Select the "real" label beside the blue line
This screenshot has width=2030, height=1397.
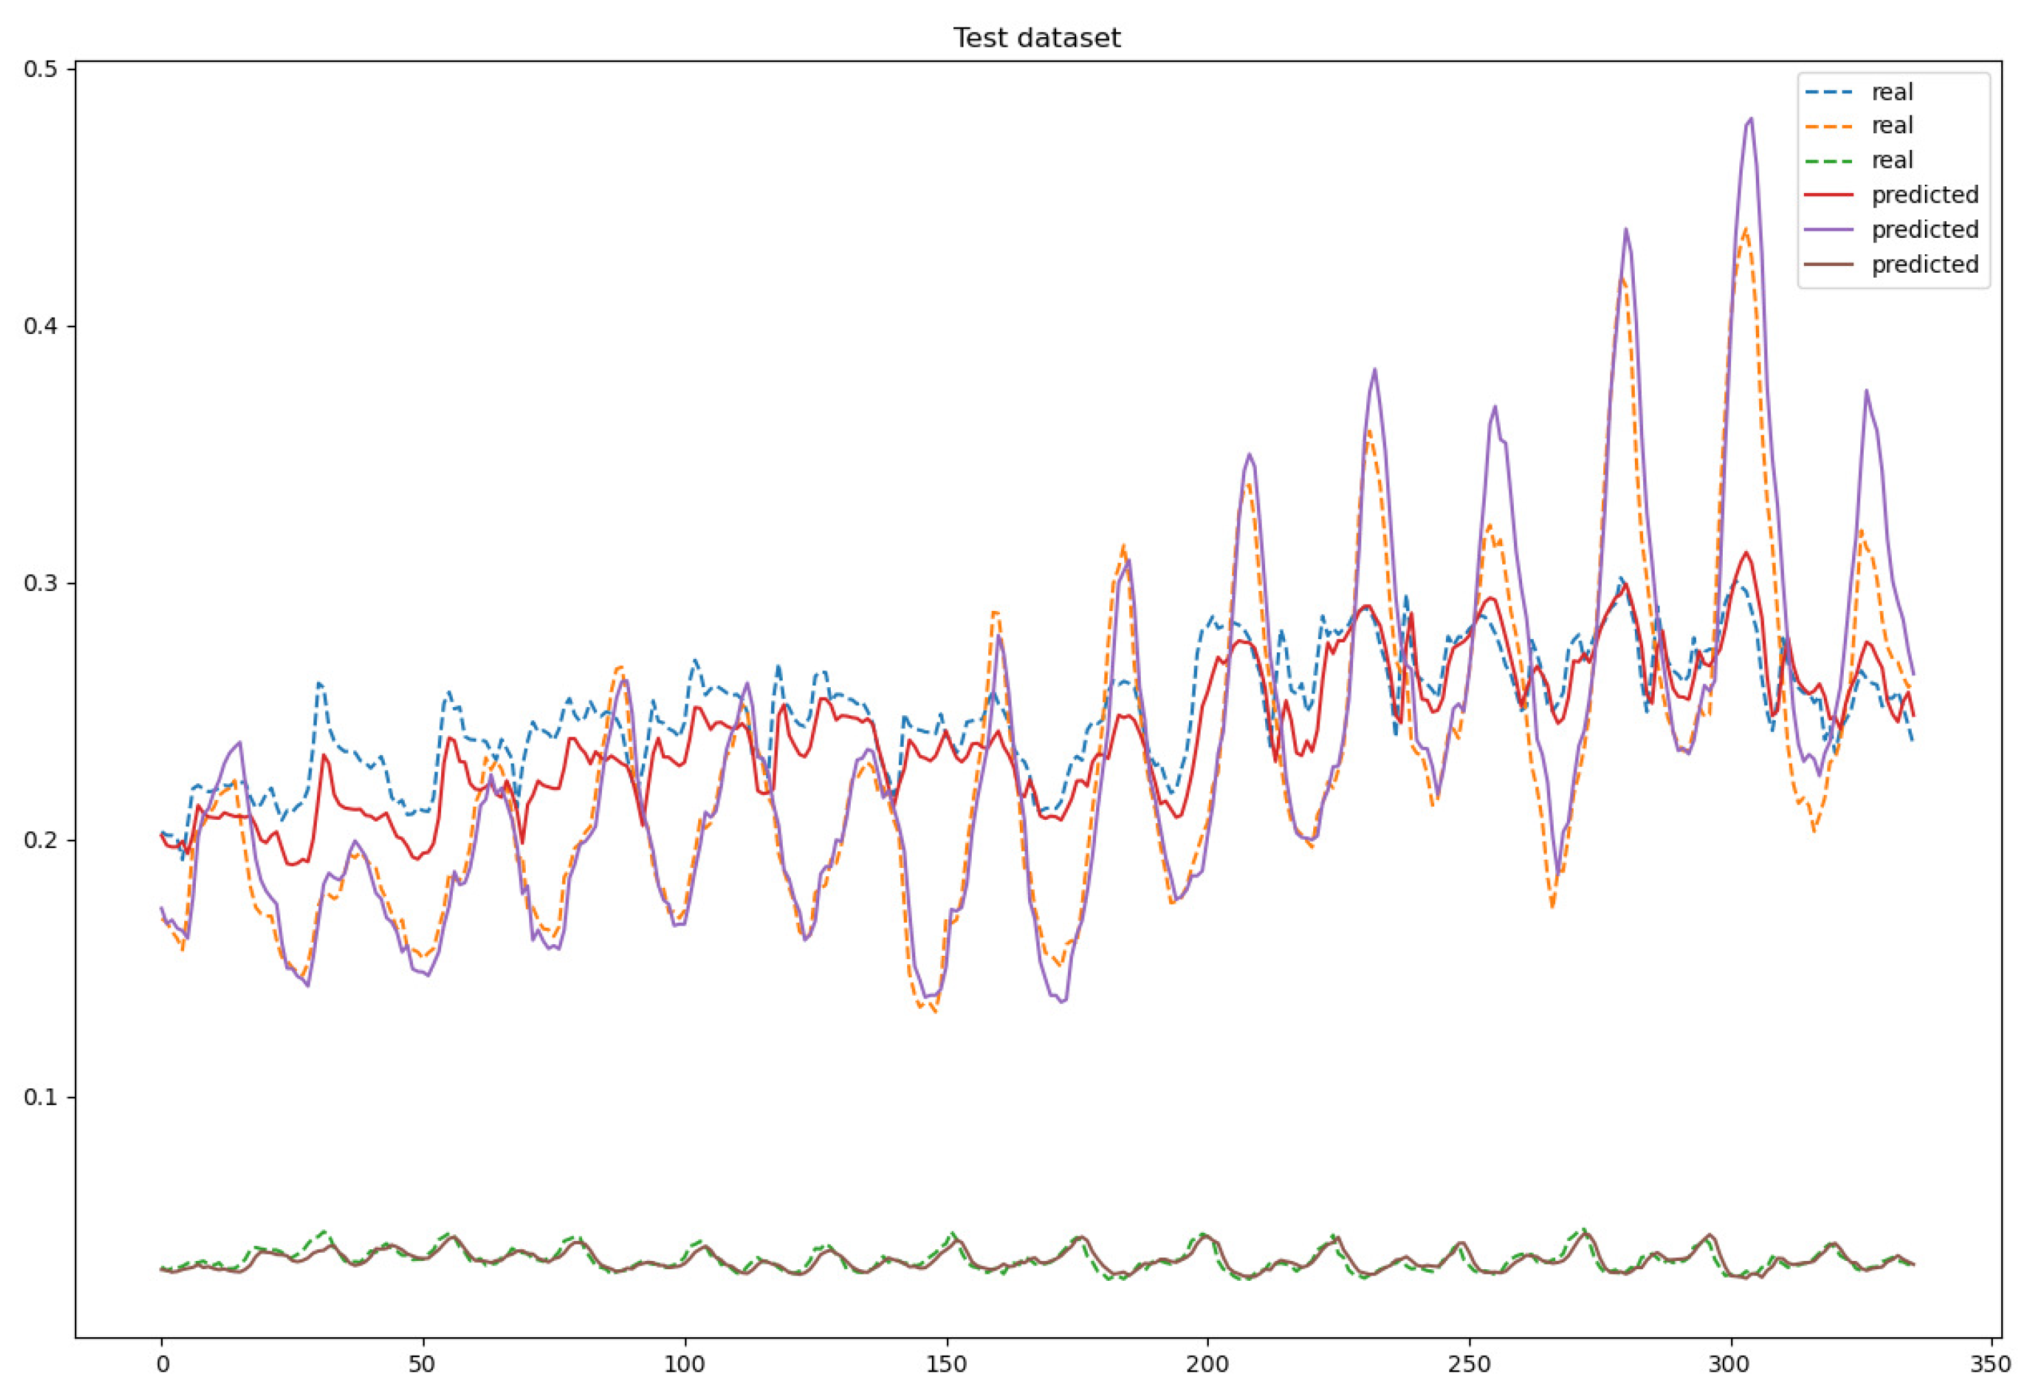pyautogui.click(x=1892, y=91)
